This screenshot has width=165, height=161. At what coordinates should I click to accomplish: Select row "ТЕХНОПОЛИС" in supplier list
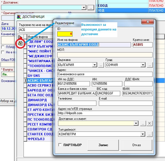point(40,66)
